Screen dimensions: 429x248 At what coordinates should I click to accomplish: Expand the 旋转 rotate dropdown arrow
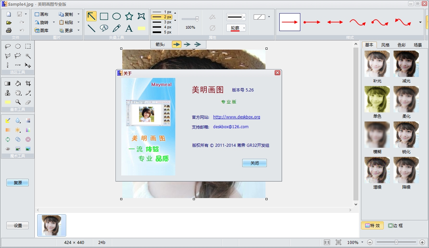click(x=54, y=23)
